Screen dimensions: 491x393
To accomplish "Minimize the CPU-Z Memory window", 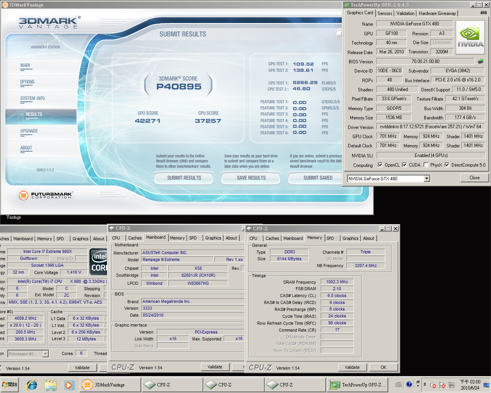I will click(x=382, y=228).
